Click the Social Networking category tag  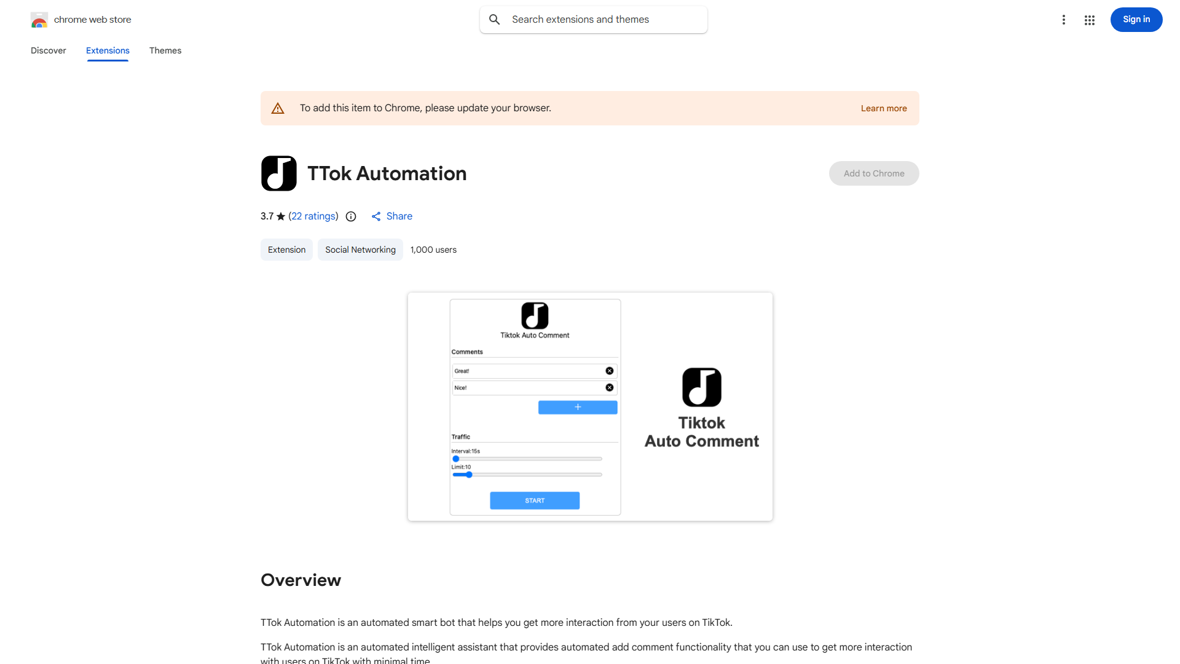tap(360, 250)
